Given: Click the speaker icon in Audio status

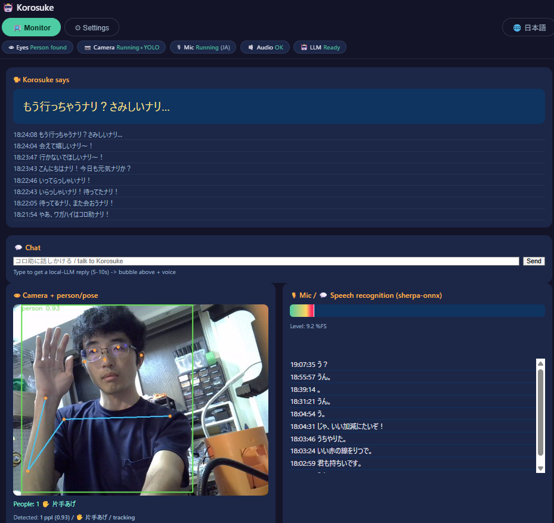Looking at the screenshot, I should click(250, 47).
